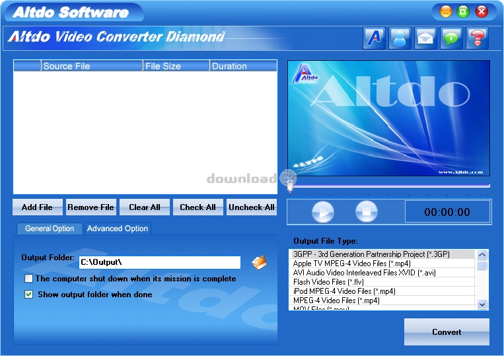Switch to the General Option tab
Viewport: 504px width, 356px height.
[x=50, y=229]
